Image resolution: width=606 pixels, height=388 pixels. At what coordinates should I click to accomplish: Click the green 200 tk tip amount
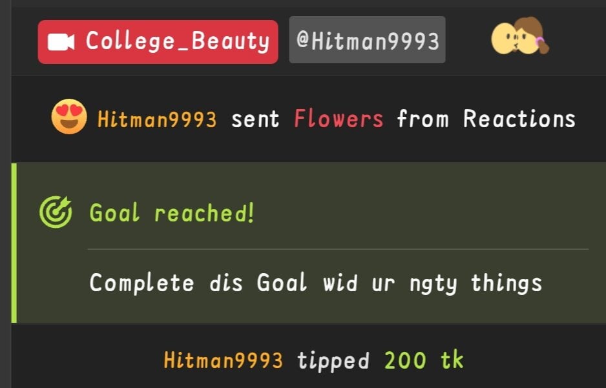424,360
